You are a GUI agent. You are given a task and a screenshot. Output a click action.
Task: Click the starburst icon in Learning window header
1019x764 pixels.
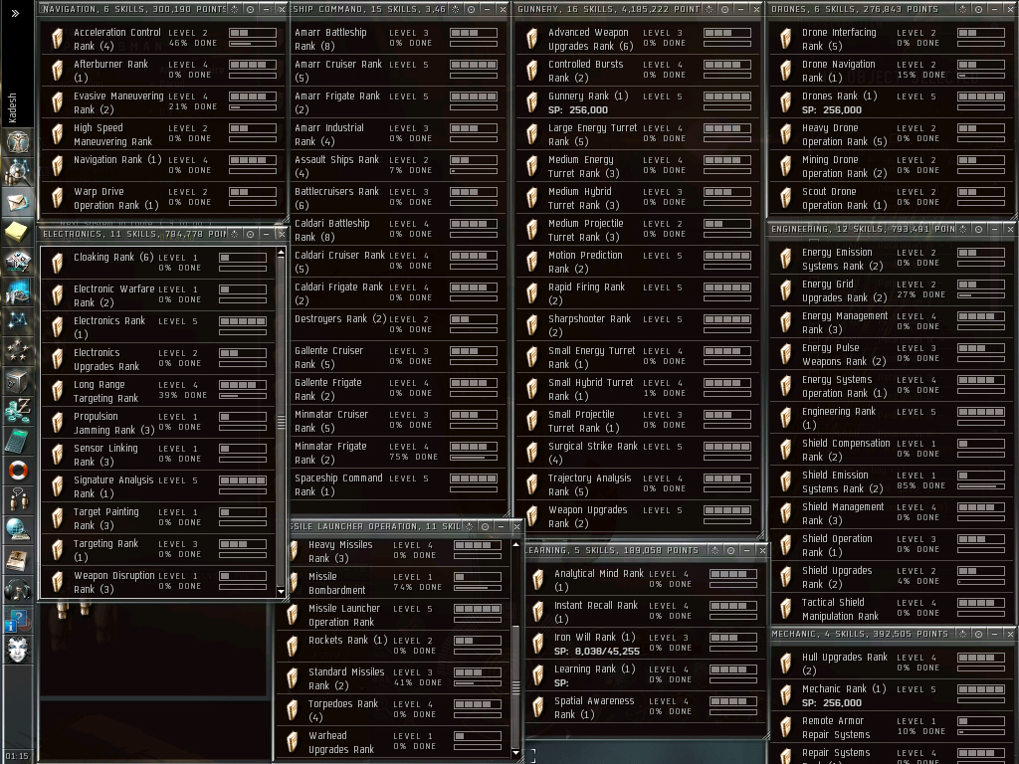tap(714, 550)
